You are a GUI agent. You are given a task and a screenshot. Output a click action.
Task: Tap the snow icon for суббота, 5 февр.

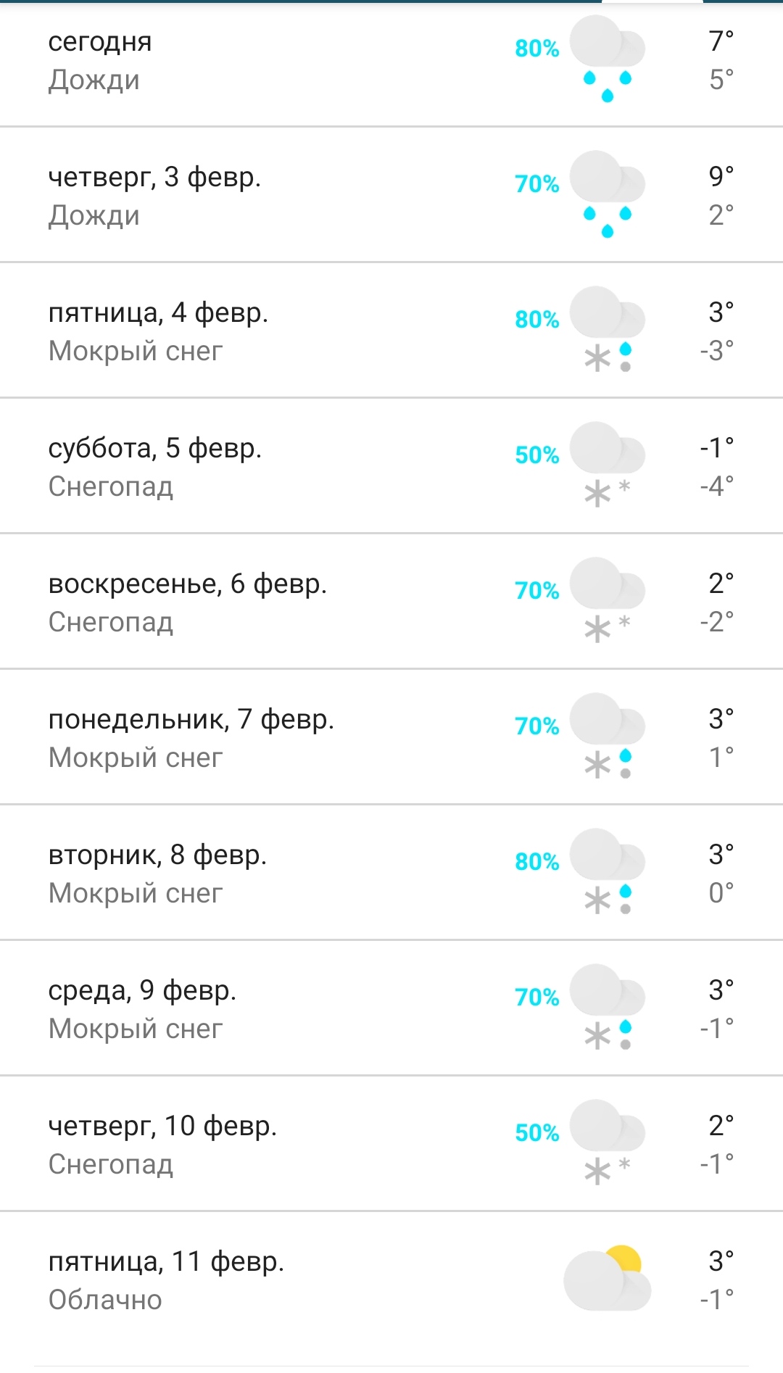(607, 465)
